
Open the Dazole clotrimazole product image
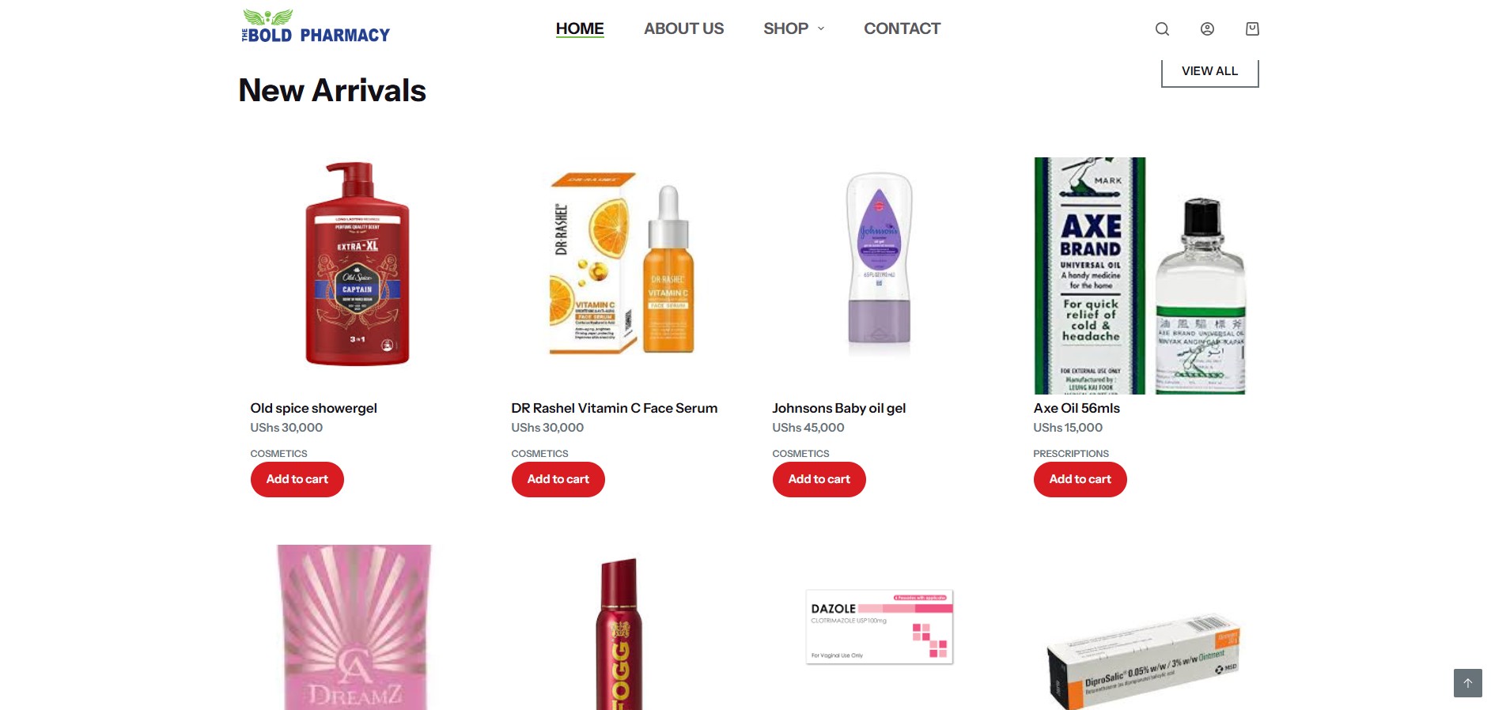click(879, 627)
